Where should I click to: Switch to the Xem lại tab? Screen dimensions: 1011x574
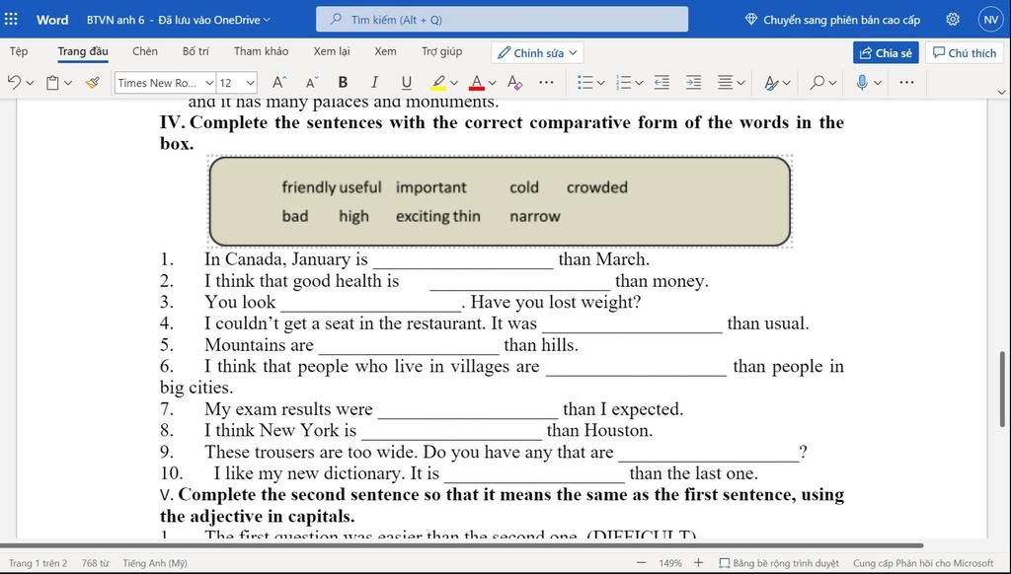tap(332, 51)
